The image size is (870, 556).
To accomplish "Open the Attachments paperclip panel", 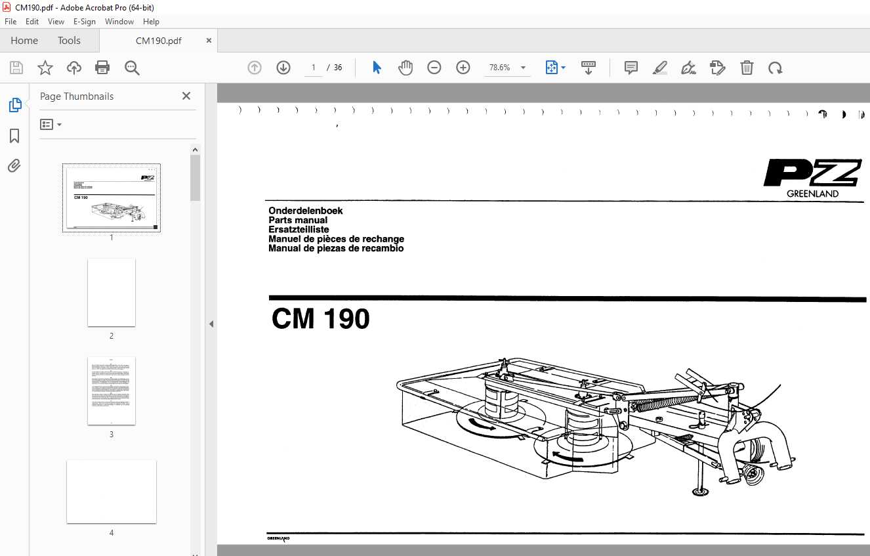I will [x=14, y=165].
